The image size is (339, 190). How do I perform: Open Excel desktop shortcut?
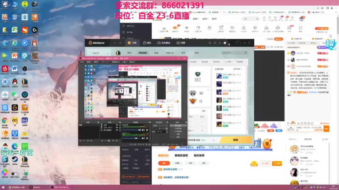coord(15,30)
